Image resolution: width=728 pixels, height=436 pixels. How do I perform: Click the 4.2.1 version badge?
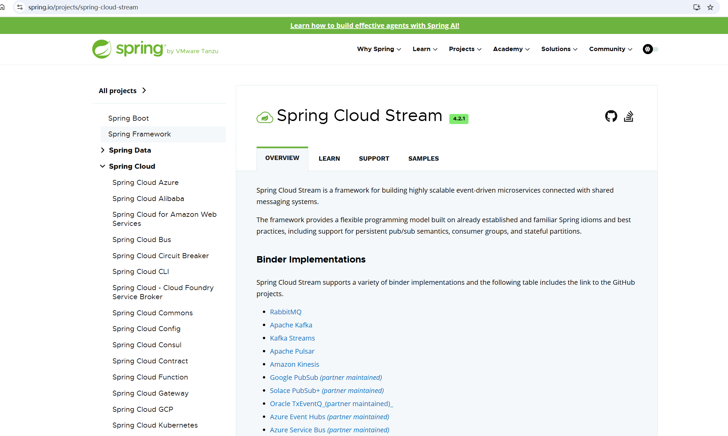(459, 119)
